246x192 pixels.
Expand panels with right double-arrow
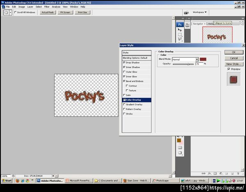coord(243,18)
